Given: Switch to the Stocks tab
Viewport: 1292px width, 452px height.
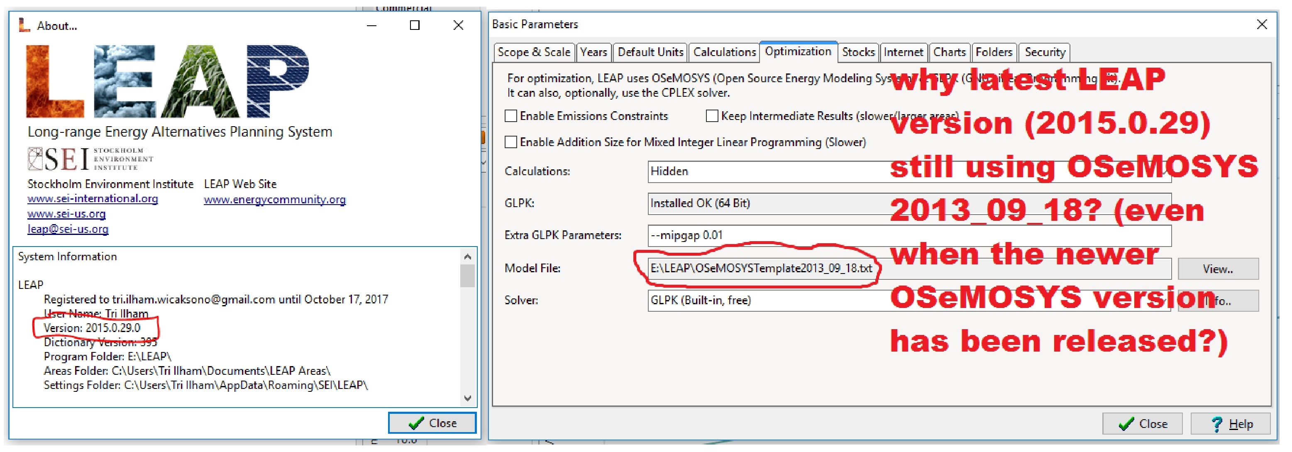Looking at the screenshot, I should coord(858,52).
